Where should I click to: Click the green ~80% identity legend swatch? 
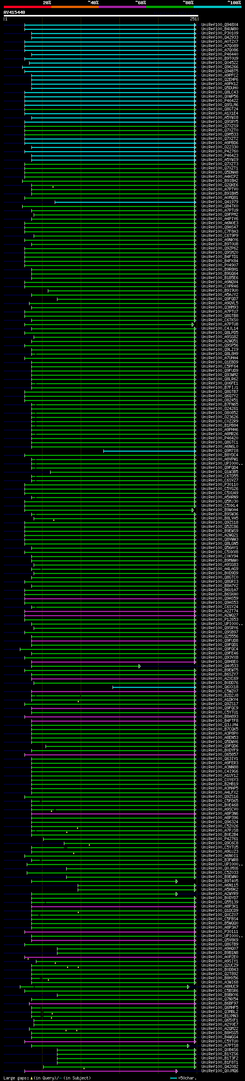pyautogui.click(x=170, y=7)
